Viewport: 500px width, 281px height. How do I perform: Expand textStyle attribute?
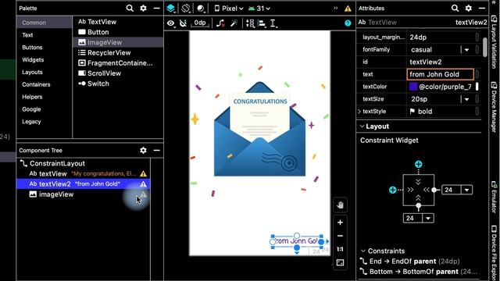[359, 112]
